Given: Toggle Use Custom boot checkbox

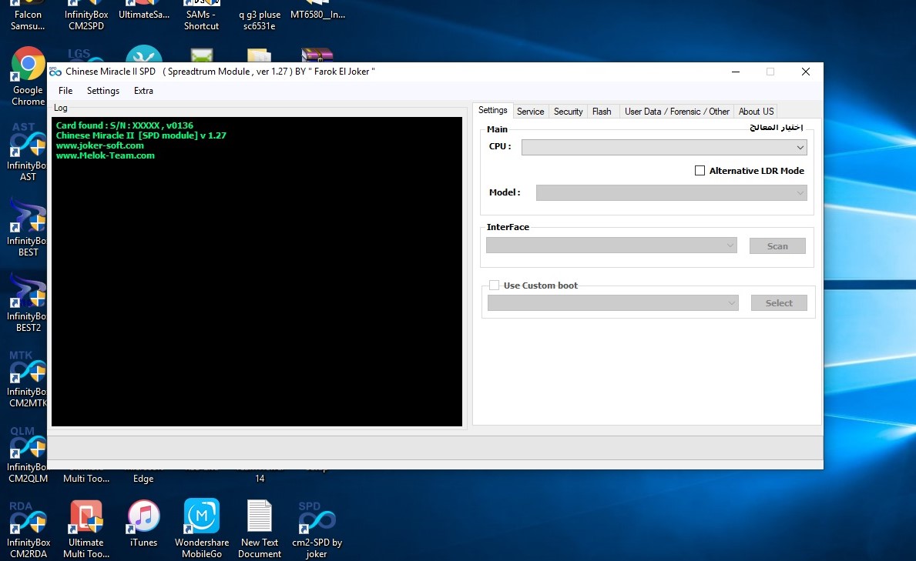Looking at the screenshot, I should tap(495, 286).
